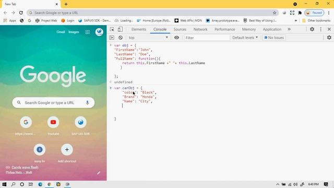This screenshot has height=188, width=334.
Task: Create live expression with eye icon
Action: [176, 38]
